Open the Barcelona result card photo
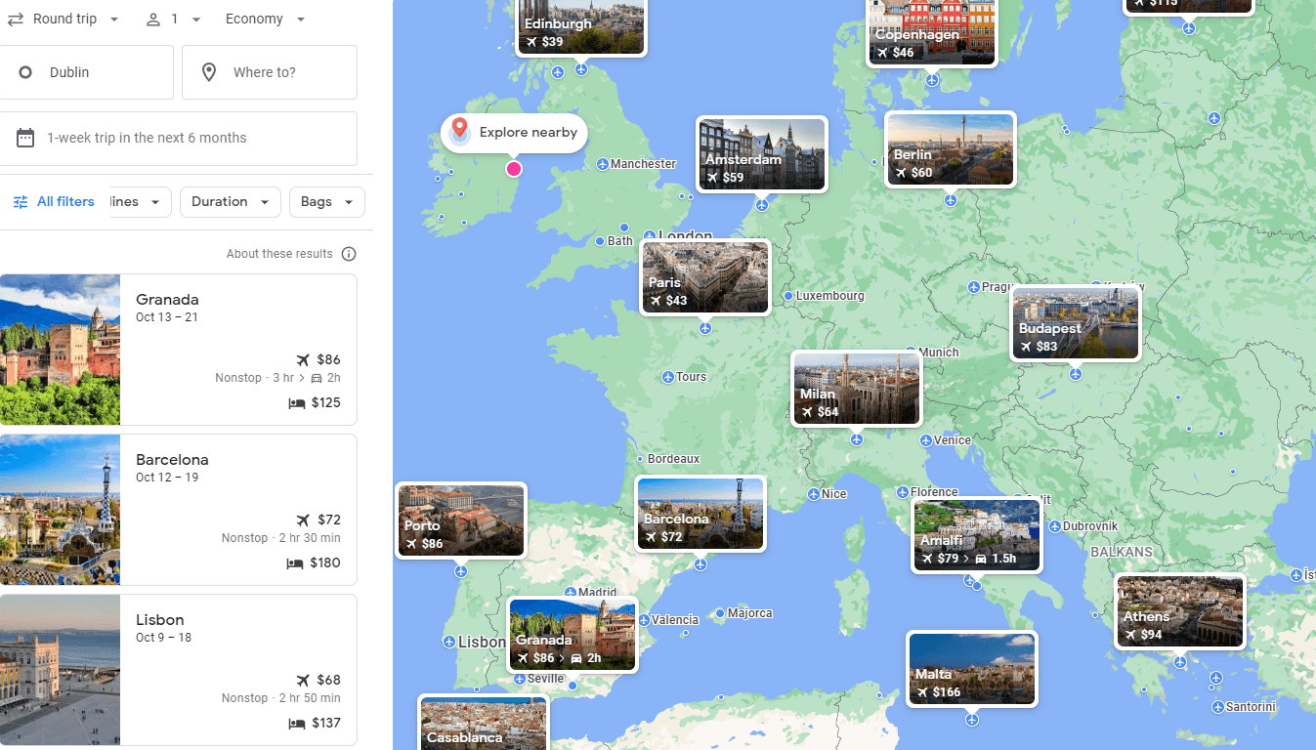This screenshot has width=1316, height=750. pos(60,510)
